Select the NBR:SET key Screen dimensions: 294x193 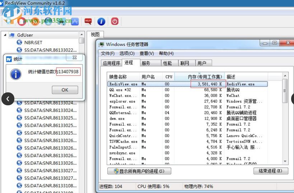[33, 43]
